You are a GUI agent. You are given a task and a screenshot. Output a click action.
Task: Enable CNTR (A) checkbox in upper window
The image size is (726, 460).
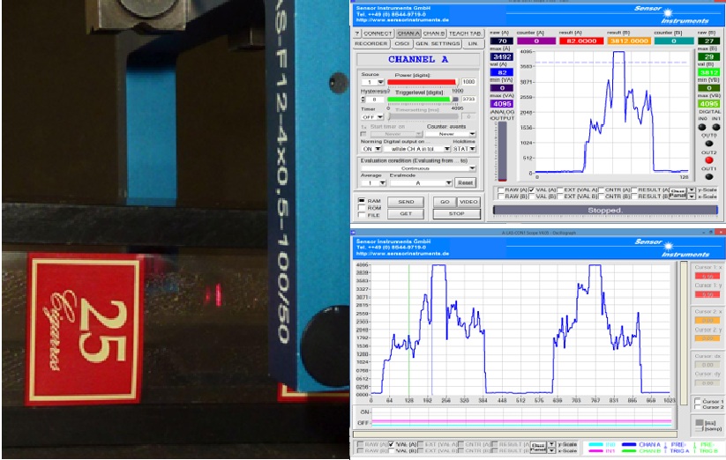(601, 190)
